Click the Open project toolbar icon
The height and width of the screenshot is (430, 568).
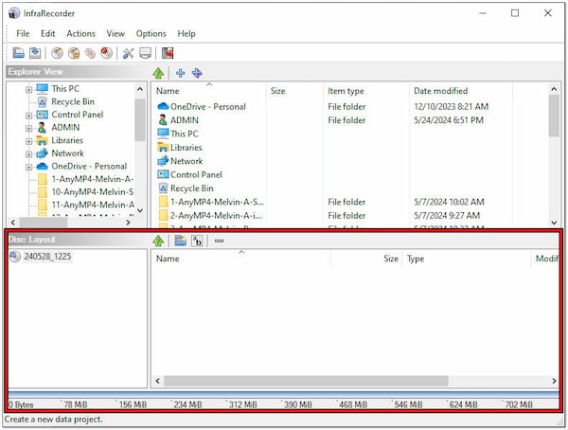[19, 53]
